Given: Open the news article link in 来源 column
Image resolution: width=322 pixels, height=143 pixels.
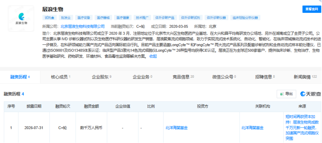Looking at the screenshot, I should coord(302,128).
